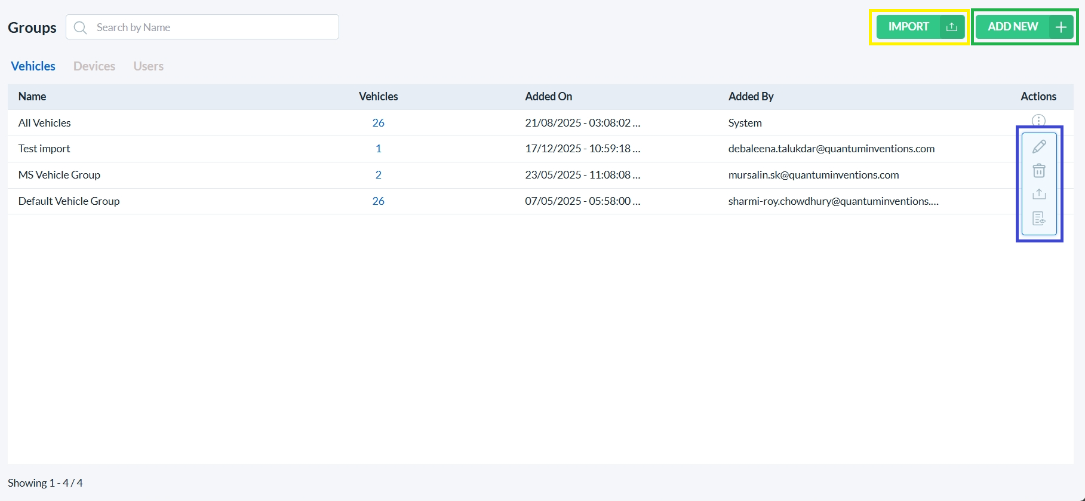
Task: Click the pencil edit icon in actions popup
Action: point(1039,146)
